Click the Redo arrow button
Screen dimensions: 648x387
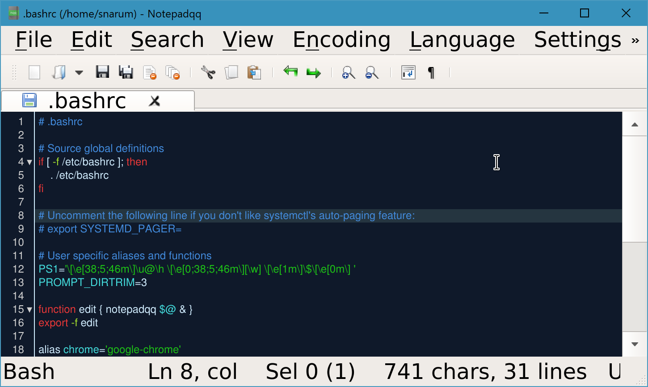tap(313, 72)
